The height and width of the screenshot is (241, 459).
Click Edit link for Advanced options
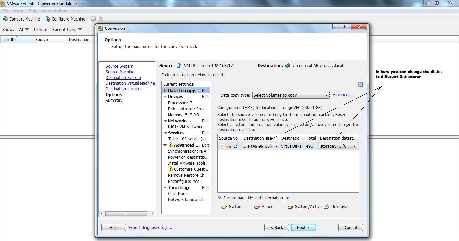205,145
